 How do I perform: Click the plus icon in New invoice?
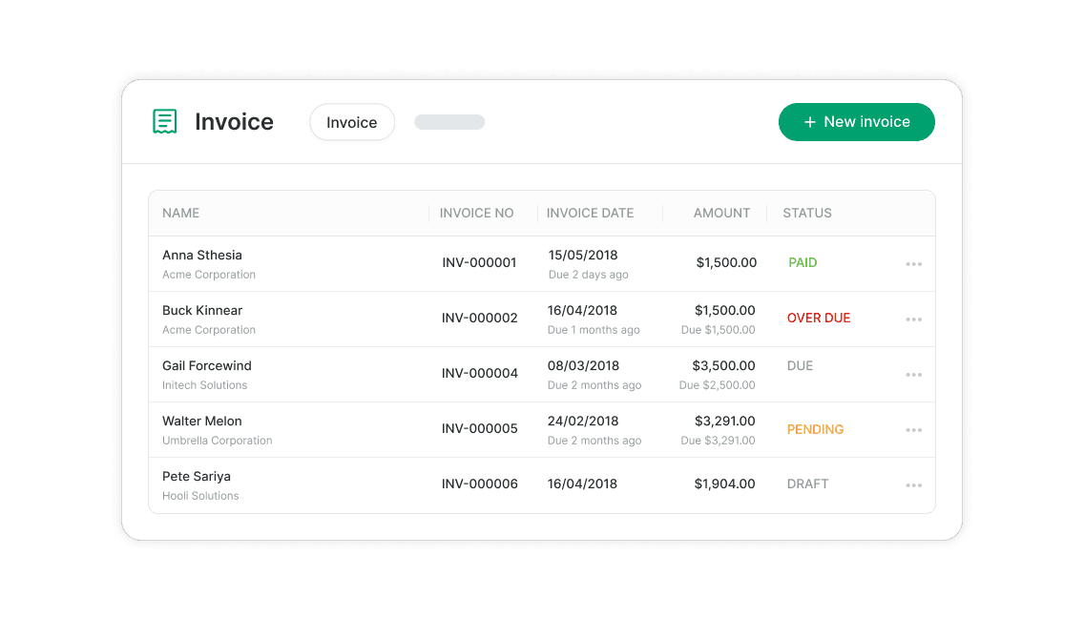(x=810, y=122)
